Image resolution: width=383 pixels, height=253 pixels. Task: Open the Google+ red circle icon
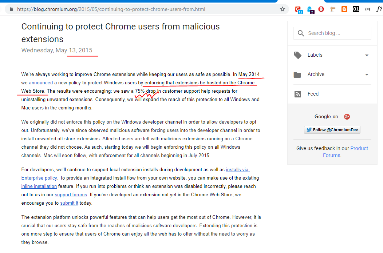(x=347, y=117)
